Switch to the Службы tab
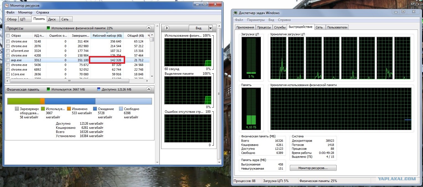Image resolution: width=423 pixels, height=187 pixels. (x=280, y=27)
